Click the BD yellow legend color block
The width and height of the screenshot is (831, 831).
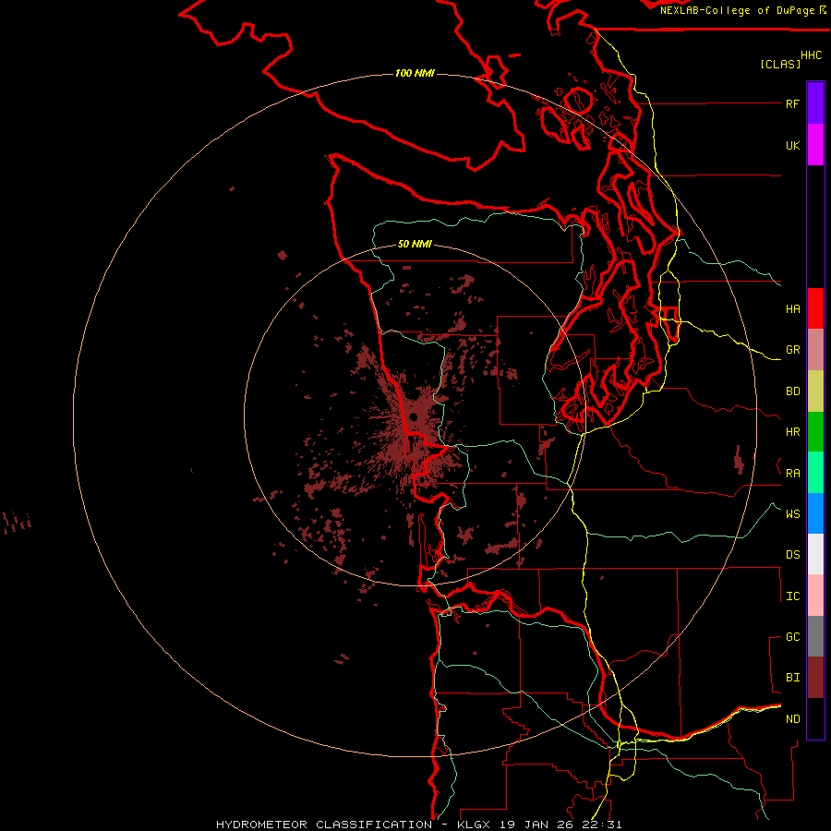coord(815,391)
